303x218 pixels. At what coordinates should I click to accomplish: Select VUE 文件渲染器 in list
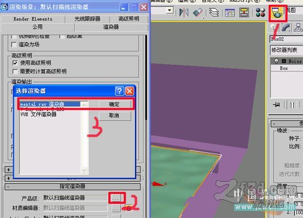pyautogui.click(x=38, y=114)
